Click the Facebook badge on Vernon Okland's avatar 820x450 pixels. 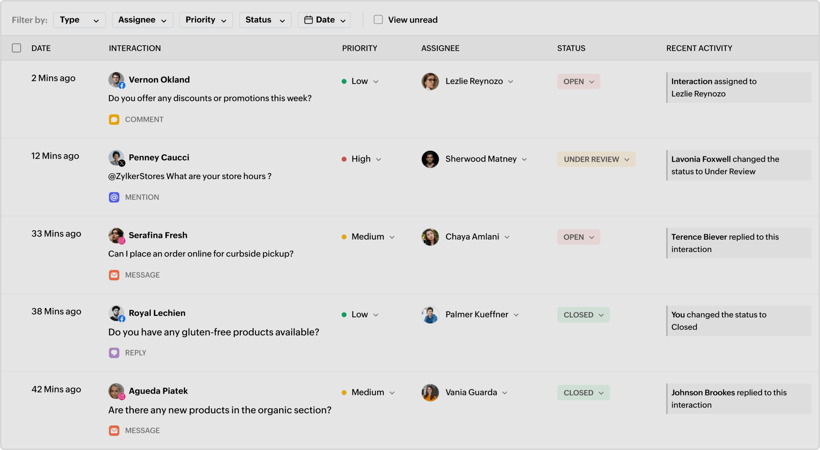122,85
